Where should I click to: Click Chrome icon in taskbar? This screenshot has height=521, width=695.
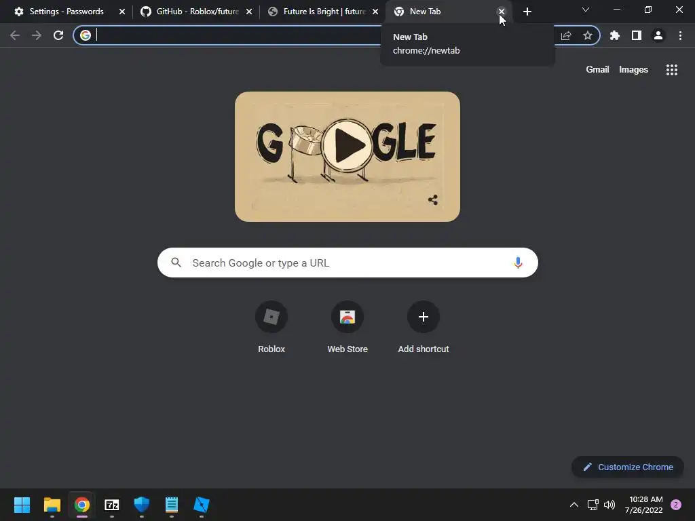82,505
